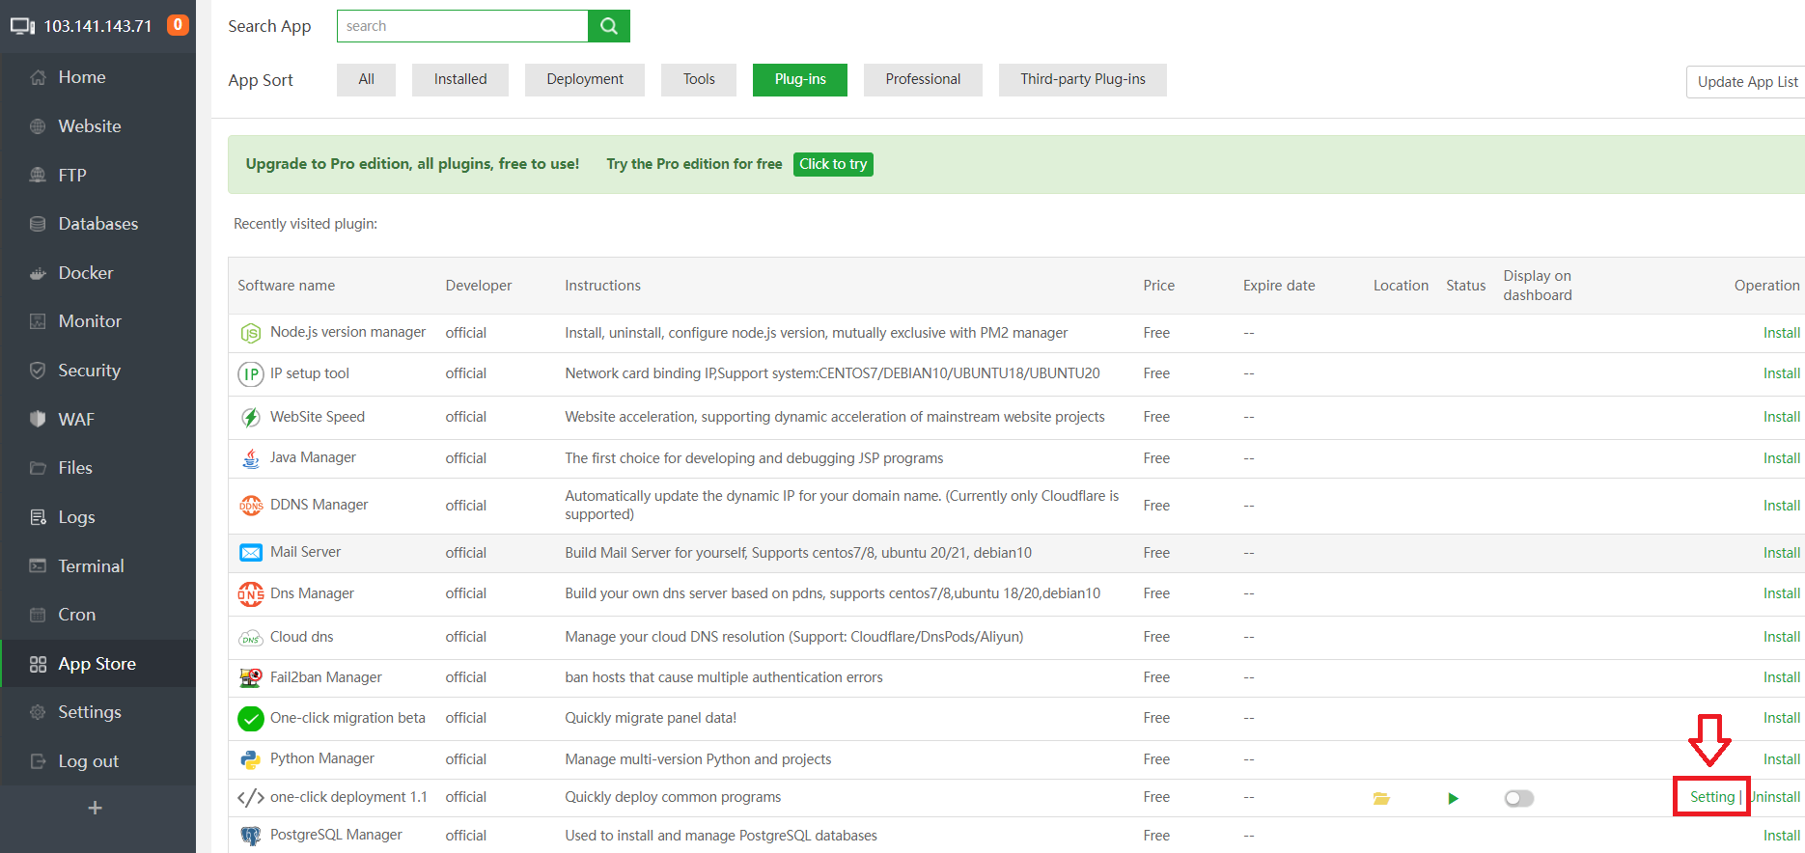Go to Terminal in the sidebar

coord(91,566)
